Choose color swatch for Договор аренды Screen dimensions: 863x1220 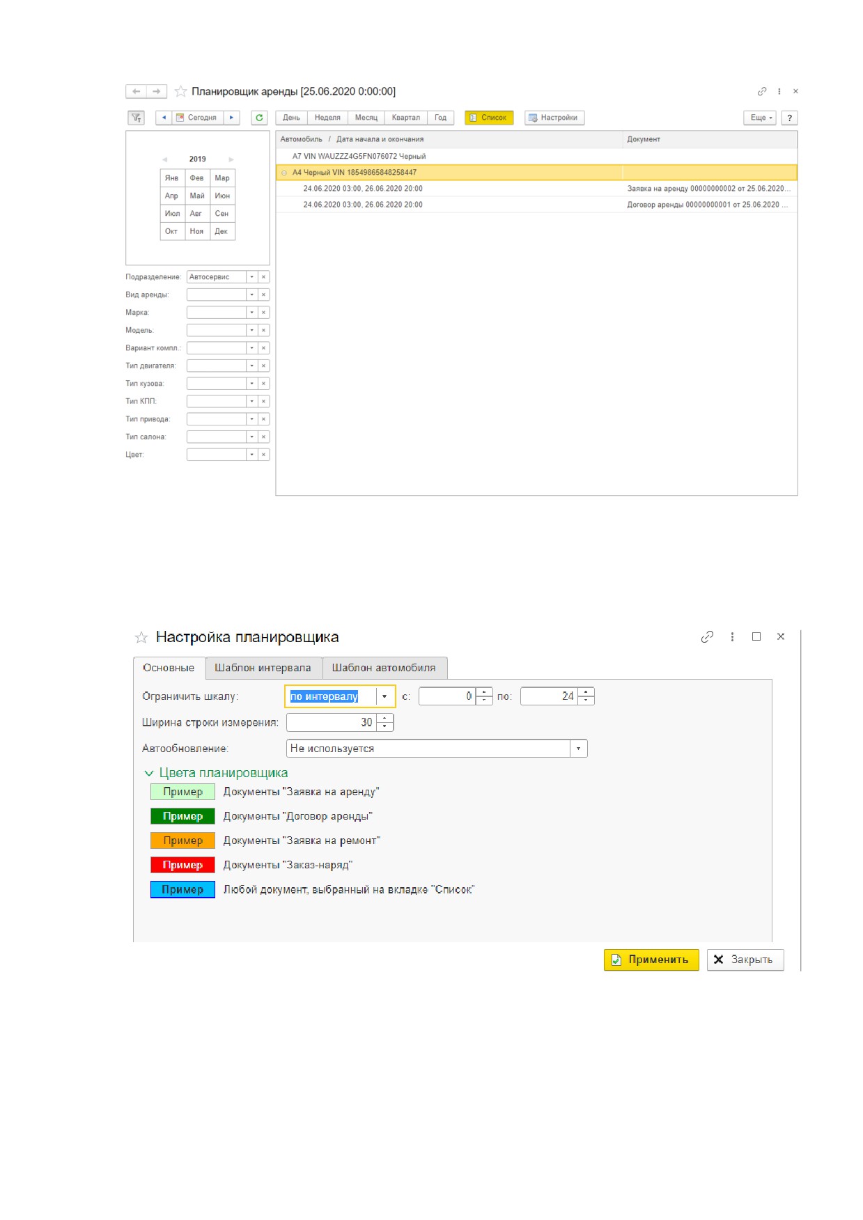click(182, 816)
